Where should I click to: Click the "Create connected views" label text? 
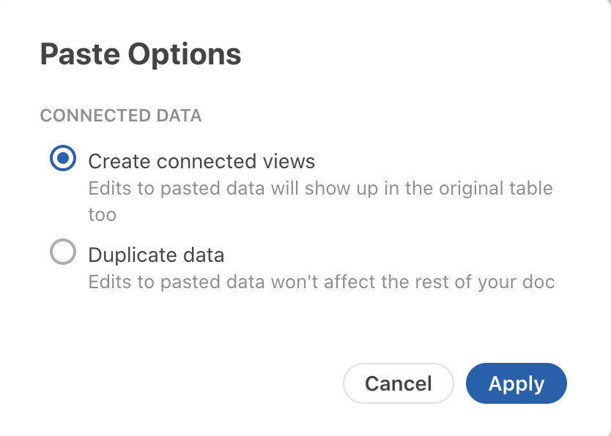coord(201,161)
